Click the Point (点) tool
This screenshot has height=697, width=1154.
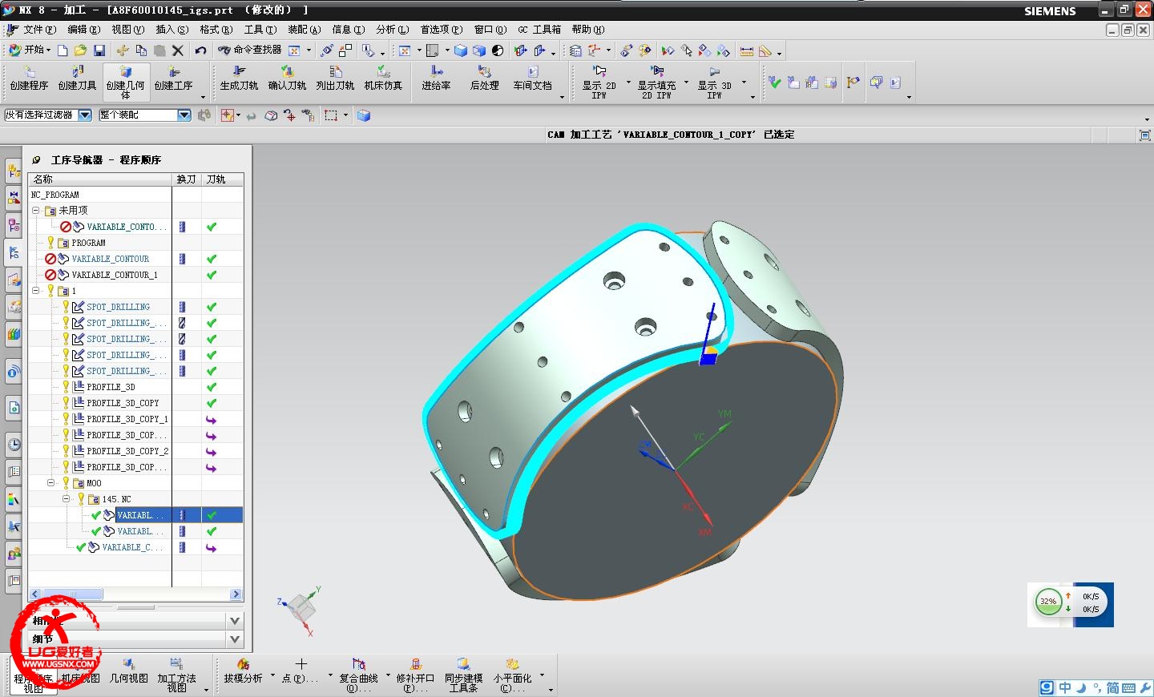[300, 671]
